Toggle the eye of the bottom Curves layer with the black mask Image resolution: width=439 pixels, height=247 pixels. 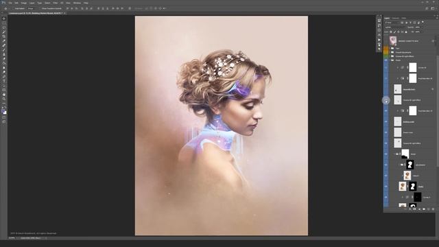click(x=386, y=197)
